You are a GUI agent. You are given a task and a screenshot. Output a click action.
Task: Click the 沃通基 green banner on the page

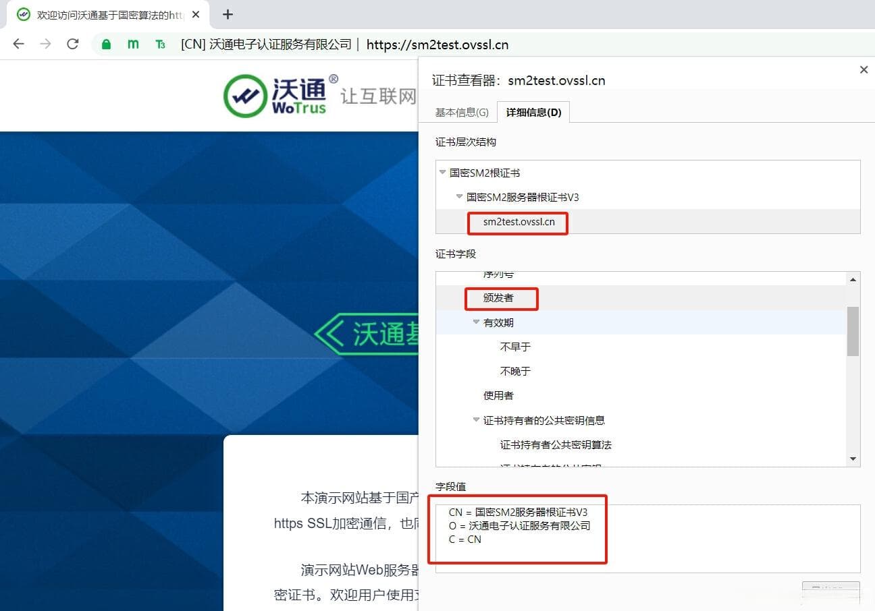pos(367,333)
